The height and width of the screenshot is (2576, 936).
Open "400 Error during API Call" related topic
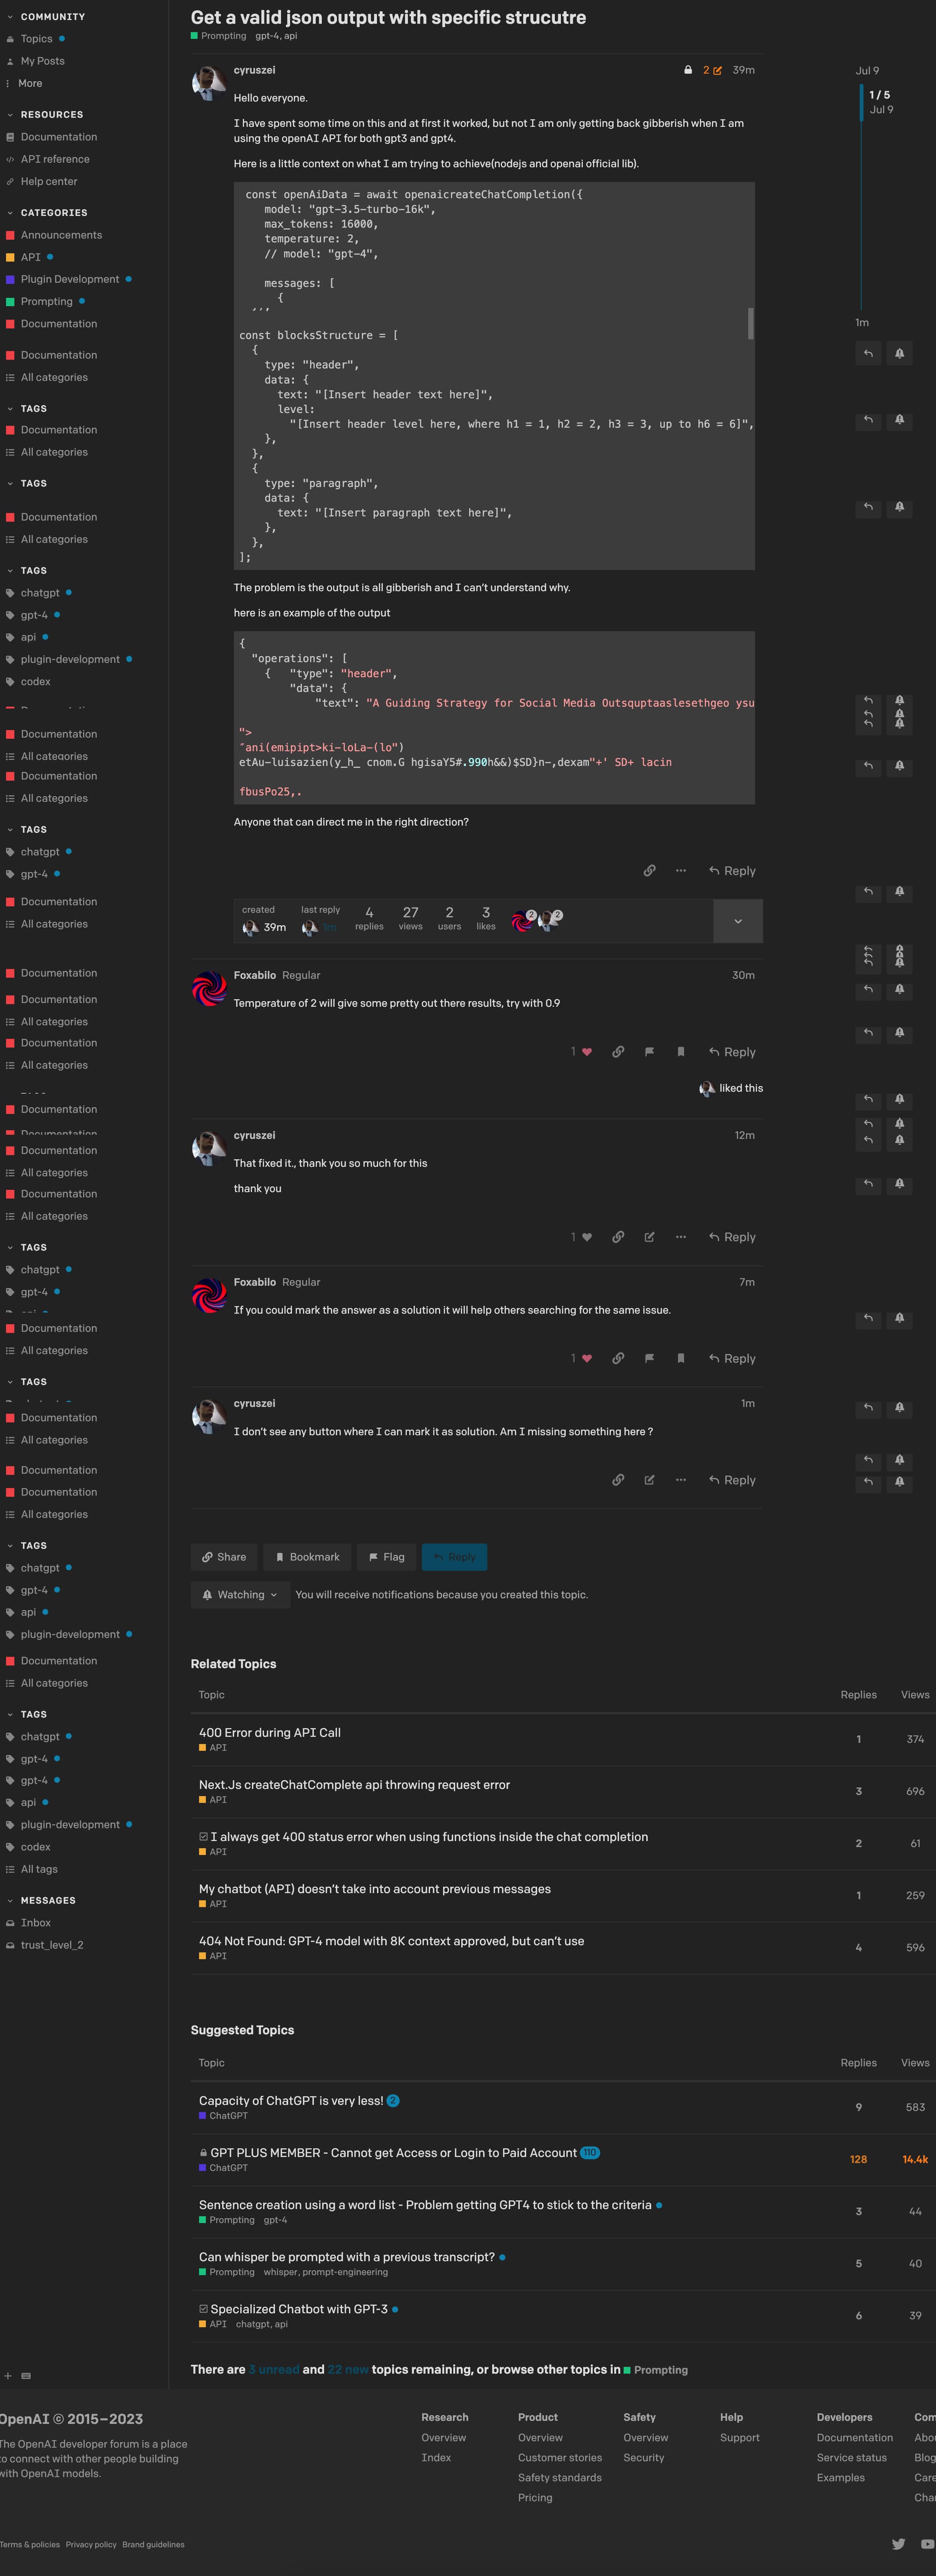[x=270, y=1732]
